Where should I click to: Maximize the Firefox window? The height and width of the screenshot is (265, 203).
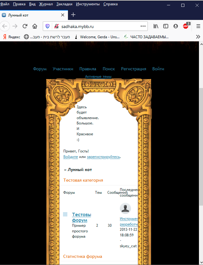click(183, 5)
